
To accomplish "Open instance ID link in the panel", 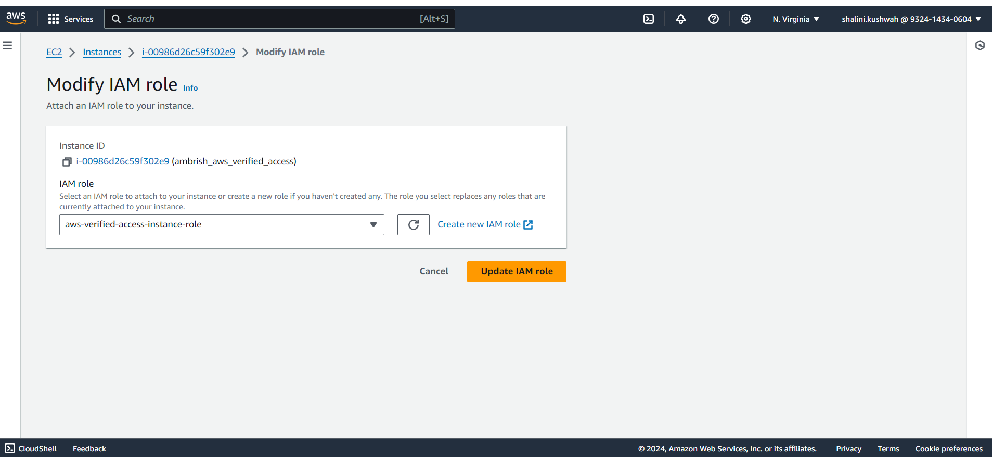I will point(123,161).
